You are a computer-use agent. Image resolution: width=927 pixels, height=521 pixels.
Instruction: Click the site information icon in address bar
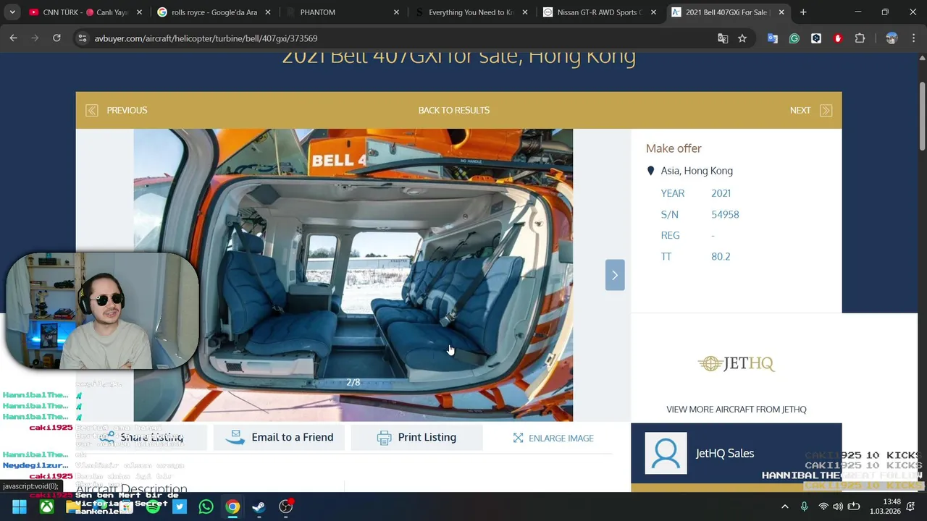(83, 38)
